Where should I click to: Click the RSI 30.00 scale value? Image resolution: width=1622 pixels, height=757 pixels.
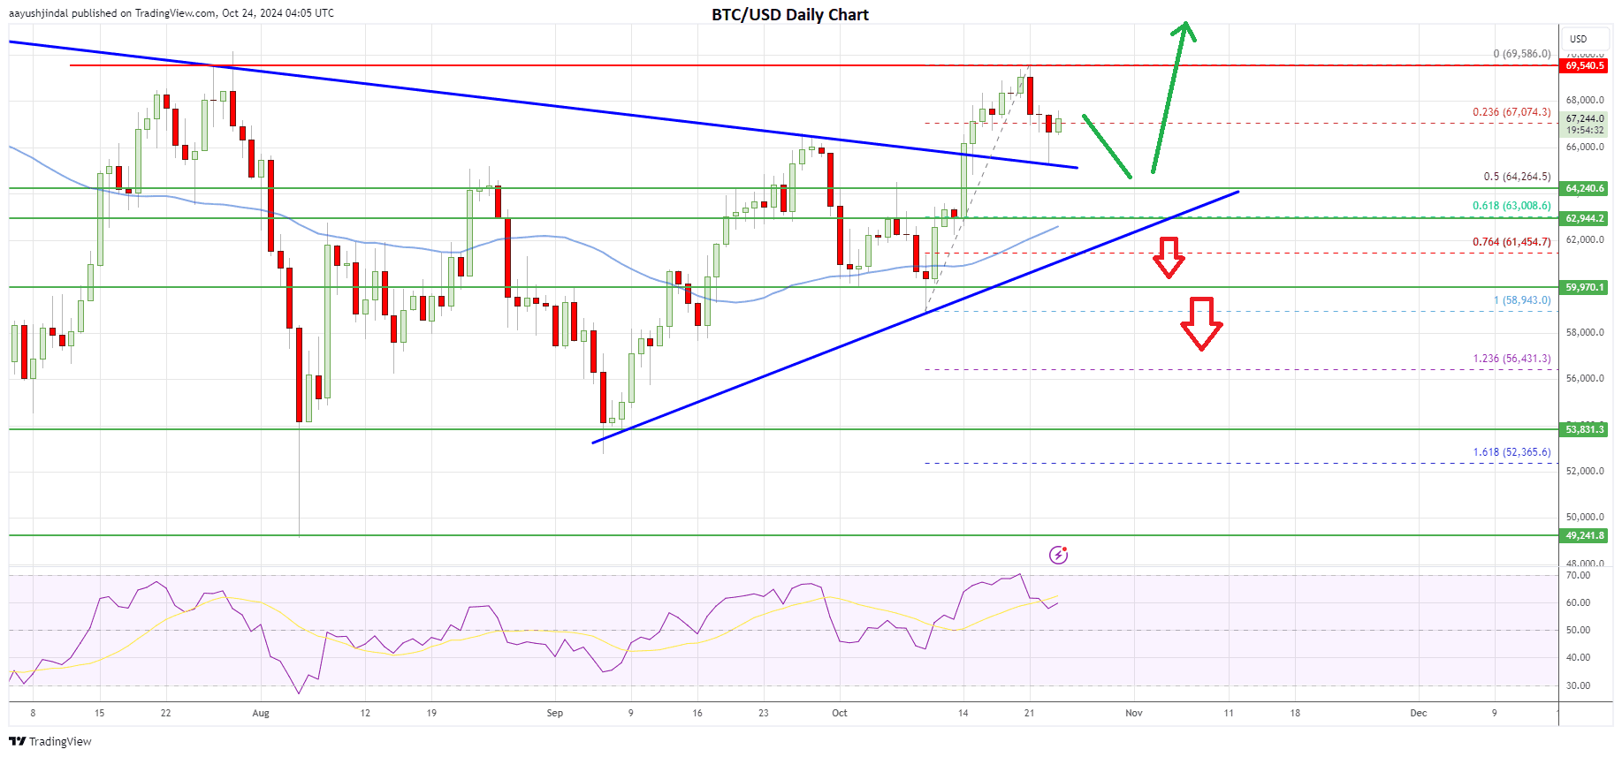[x=1578, y=685]
